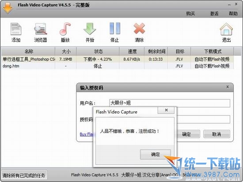Click the 目标 column header
Screen dimensions: 243x182
point(179,51)
